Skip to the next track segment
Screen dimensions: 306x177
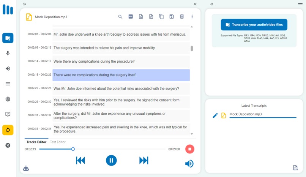144,160
